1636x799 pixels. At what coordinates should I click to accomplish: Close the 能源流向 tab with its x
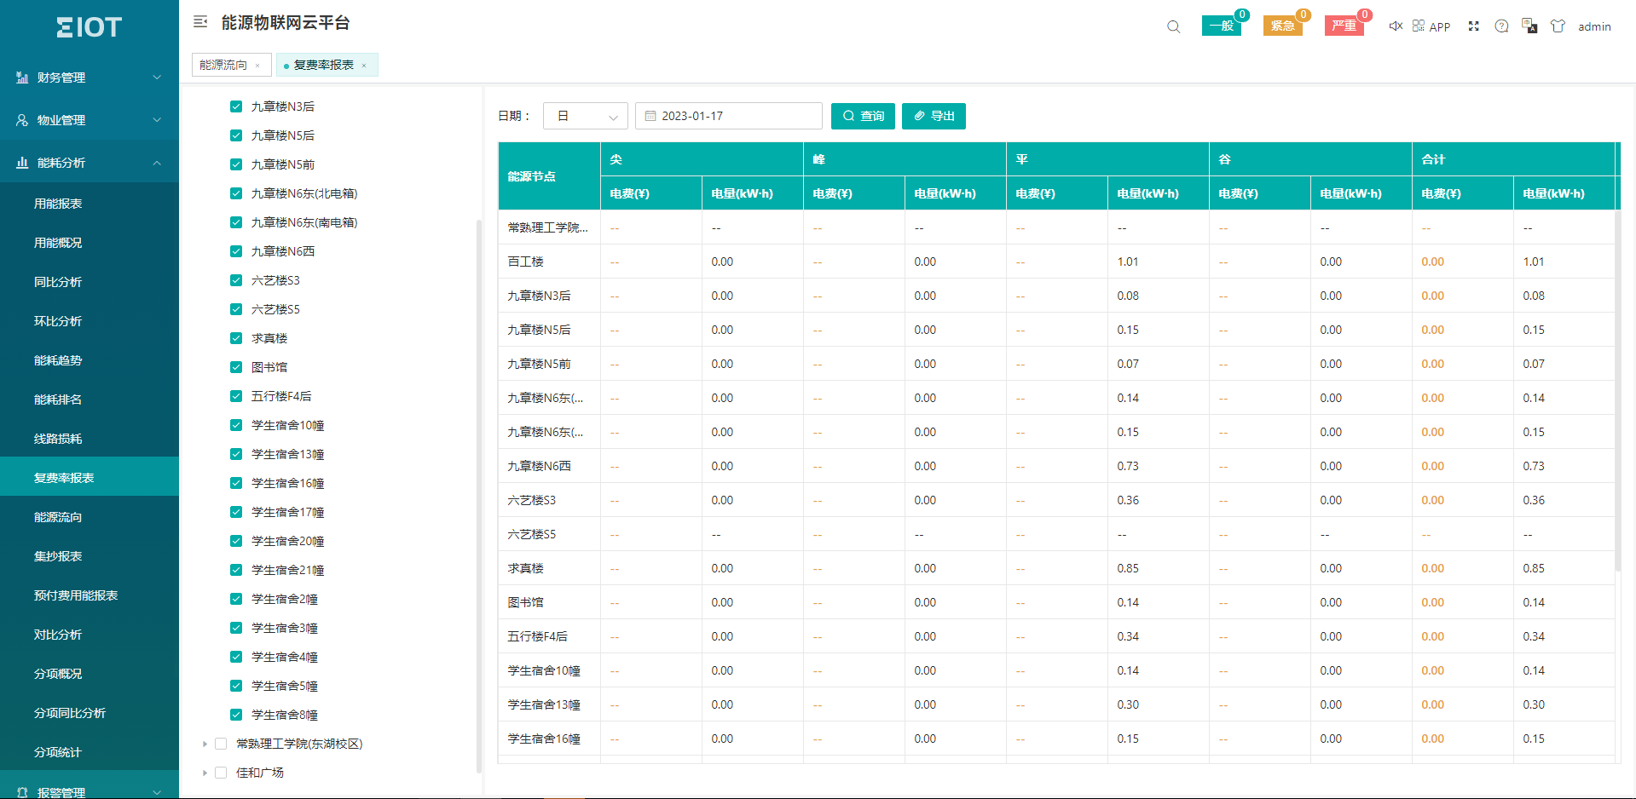(x=257, y=66)
